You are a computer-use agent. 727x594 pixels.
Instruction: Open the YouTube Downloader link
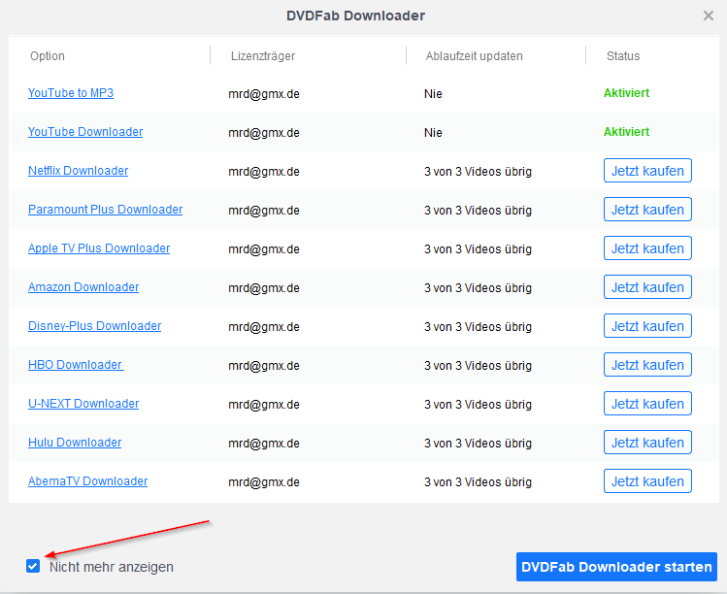[85, 132]
